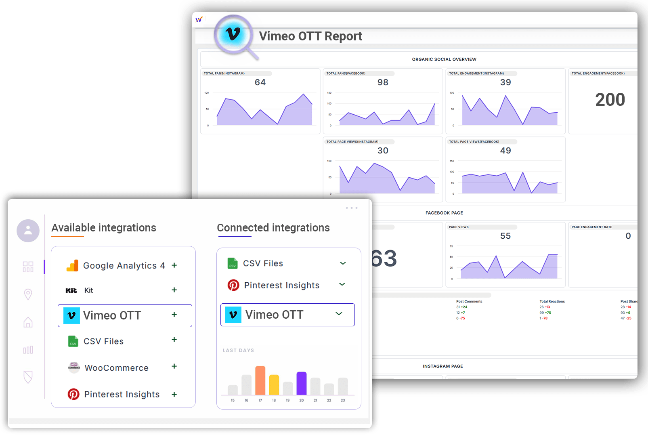Expand the connected Vimeo OTT chevron

click(339, 314)
